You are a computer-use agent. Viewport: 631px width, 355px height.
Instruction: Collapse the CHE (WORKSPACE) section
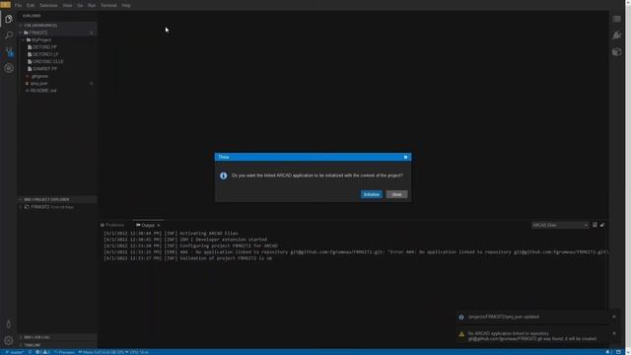[57, 26]
